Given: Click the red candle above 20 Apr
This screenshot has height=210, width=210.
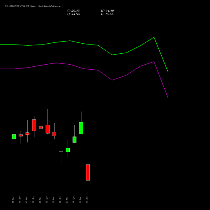Looking at the screenshot, I should 34,125.
